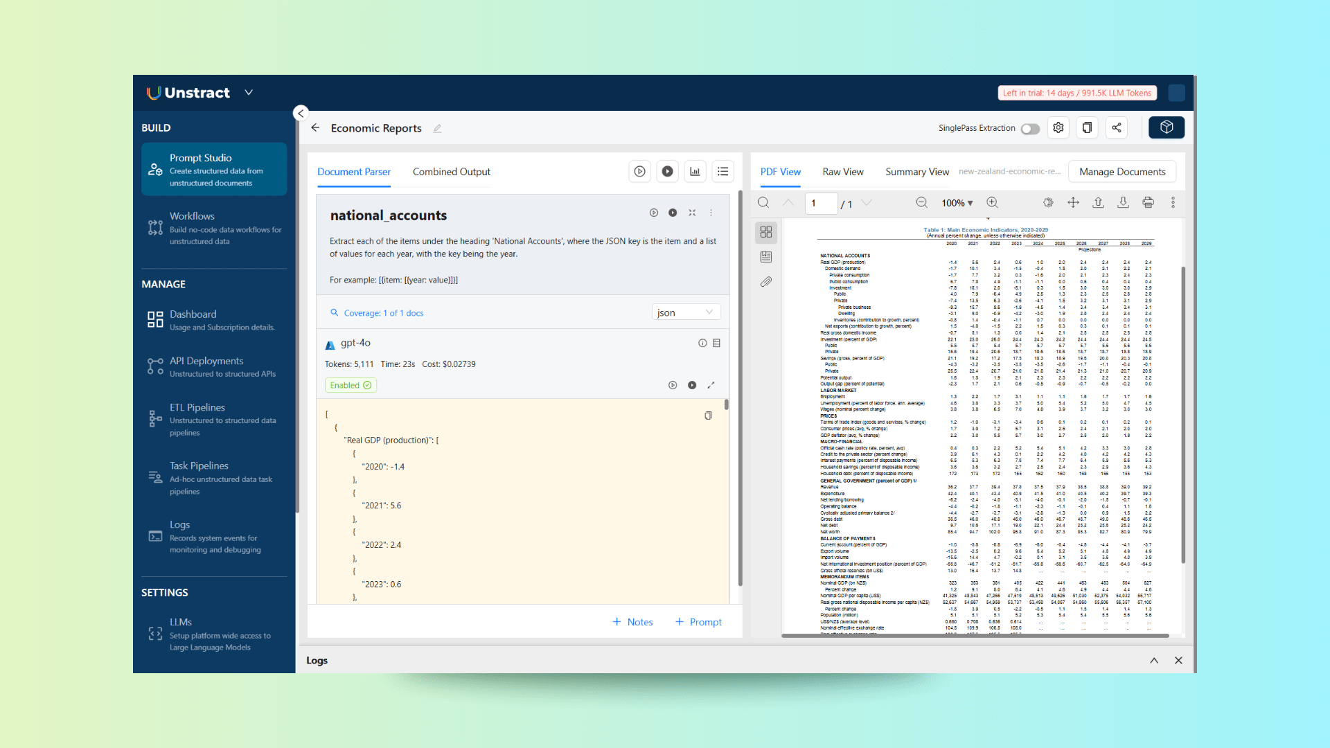This screenshot has height=748, width=1330.
Task: Print the PDF document
Action: (x=1149, y=202)
